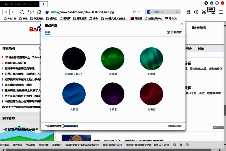Image resolution: width=226 pixels, height=151 pixels.
Task: Switch to the 历史 news tab
Action: pyautogui.click(x=189, y=49)
